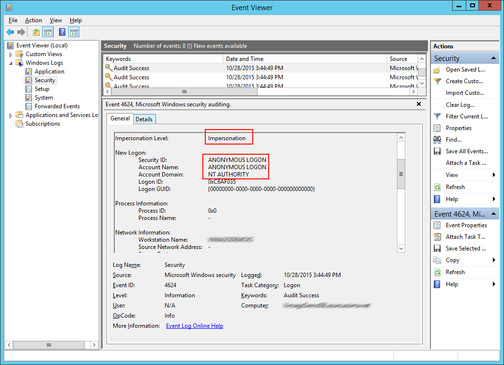Select the Security log in tree
The width and height of the screenshot is (504, 365).
point(45,80)
